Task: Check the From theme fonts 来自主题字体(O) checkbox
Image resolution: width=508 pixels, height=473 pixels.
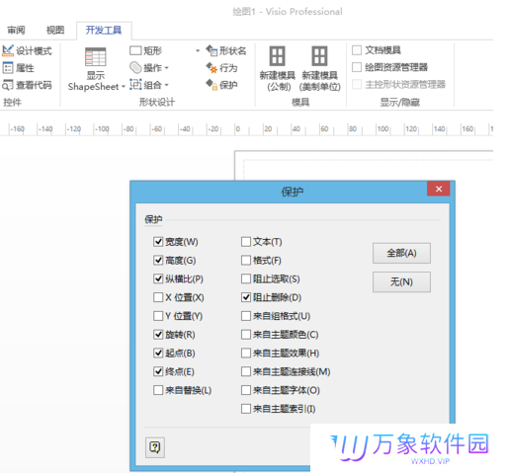Action: pos(246,390)
